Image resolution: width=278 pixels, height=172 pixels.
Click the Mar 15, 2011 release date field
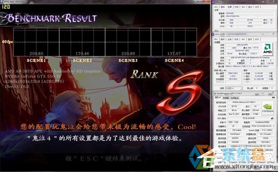coord(234,114)
